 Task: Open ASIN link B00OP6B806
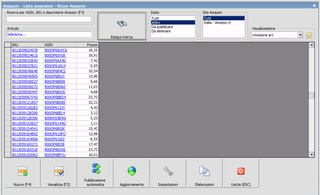(55, 81)
